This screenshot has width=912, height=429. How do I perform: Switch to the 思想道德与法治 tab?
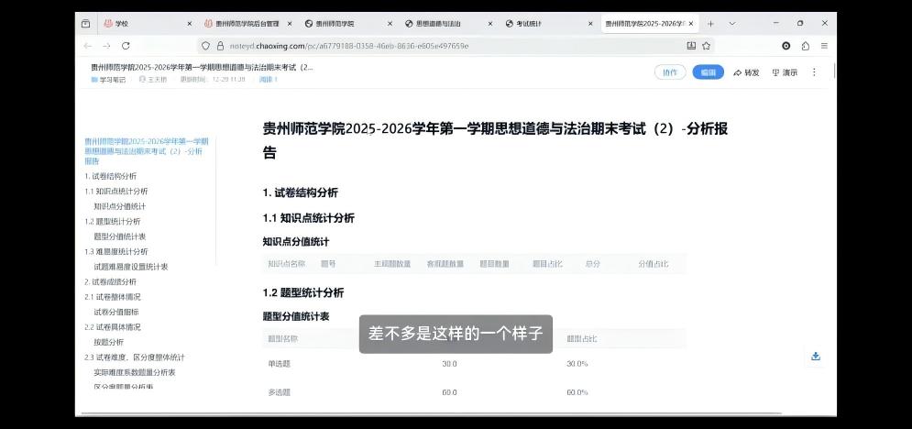tap(437, 24)
